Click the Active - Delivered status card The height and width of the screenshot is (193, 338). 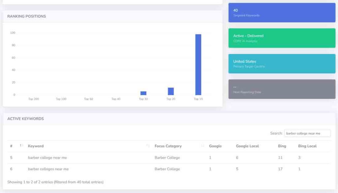282,38
